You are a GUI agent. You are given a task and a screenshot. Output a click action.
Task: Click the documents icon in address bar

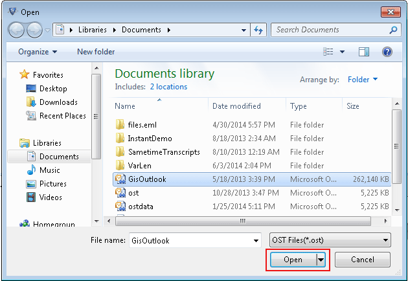(x=60, y=30)
